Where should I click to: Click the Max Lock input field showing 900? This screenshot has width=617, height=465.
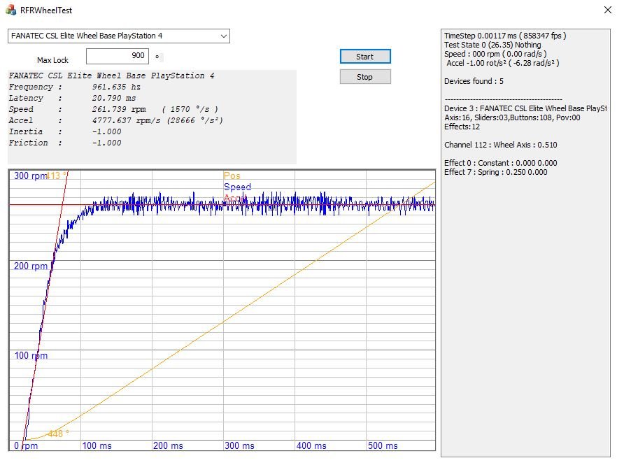tap(117, 56)
